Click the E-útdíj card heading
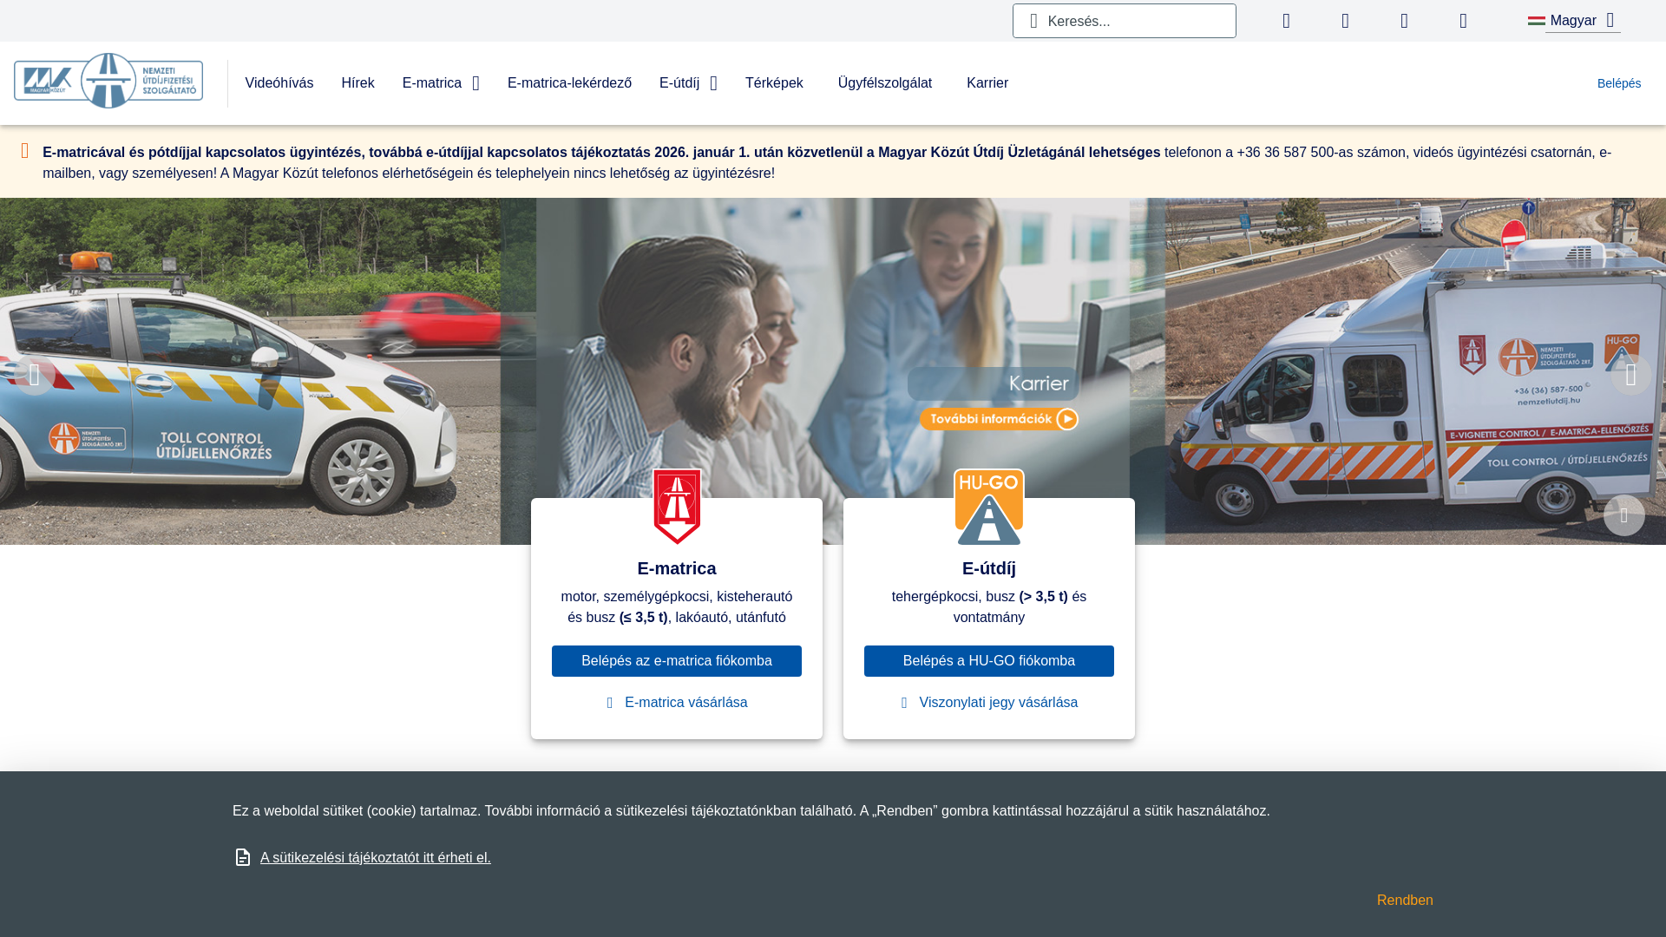1666x937 pixels. (x=989, y=568)
